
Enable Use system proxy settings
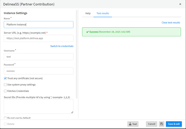click(x=5, y=84)
